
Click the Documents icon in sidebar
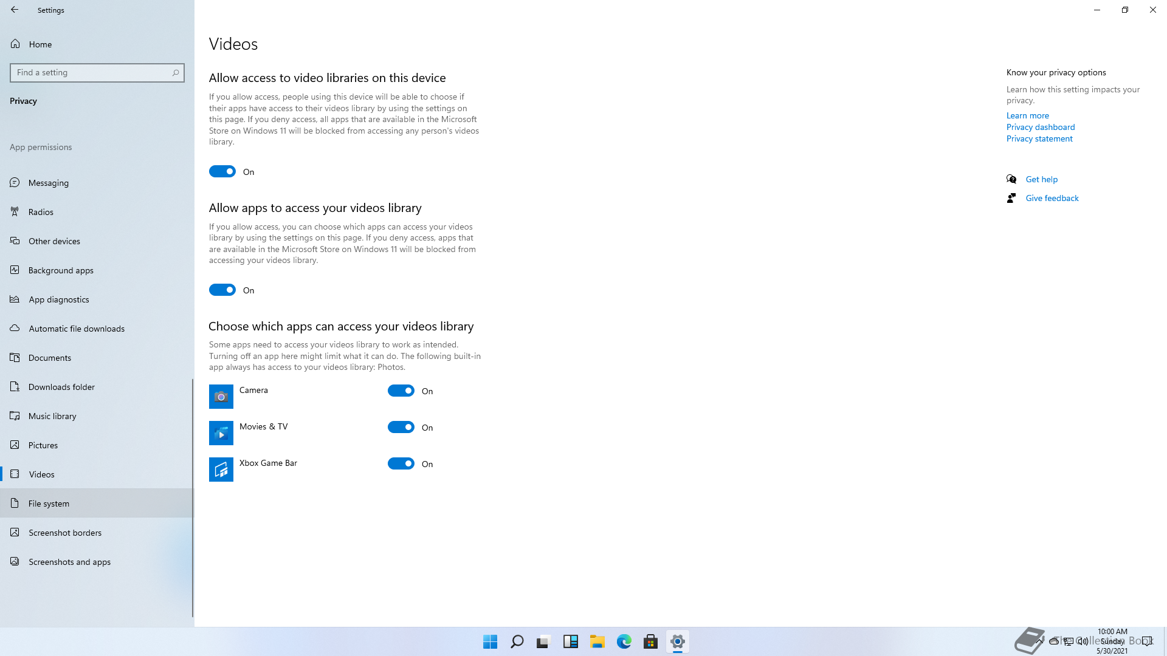click(x=15, y=357)
